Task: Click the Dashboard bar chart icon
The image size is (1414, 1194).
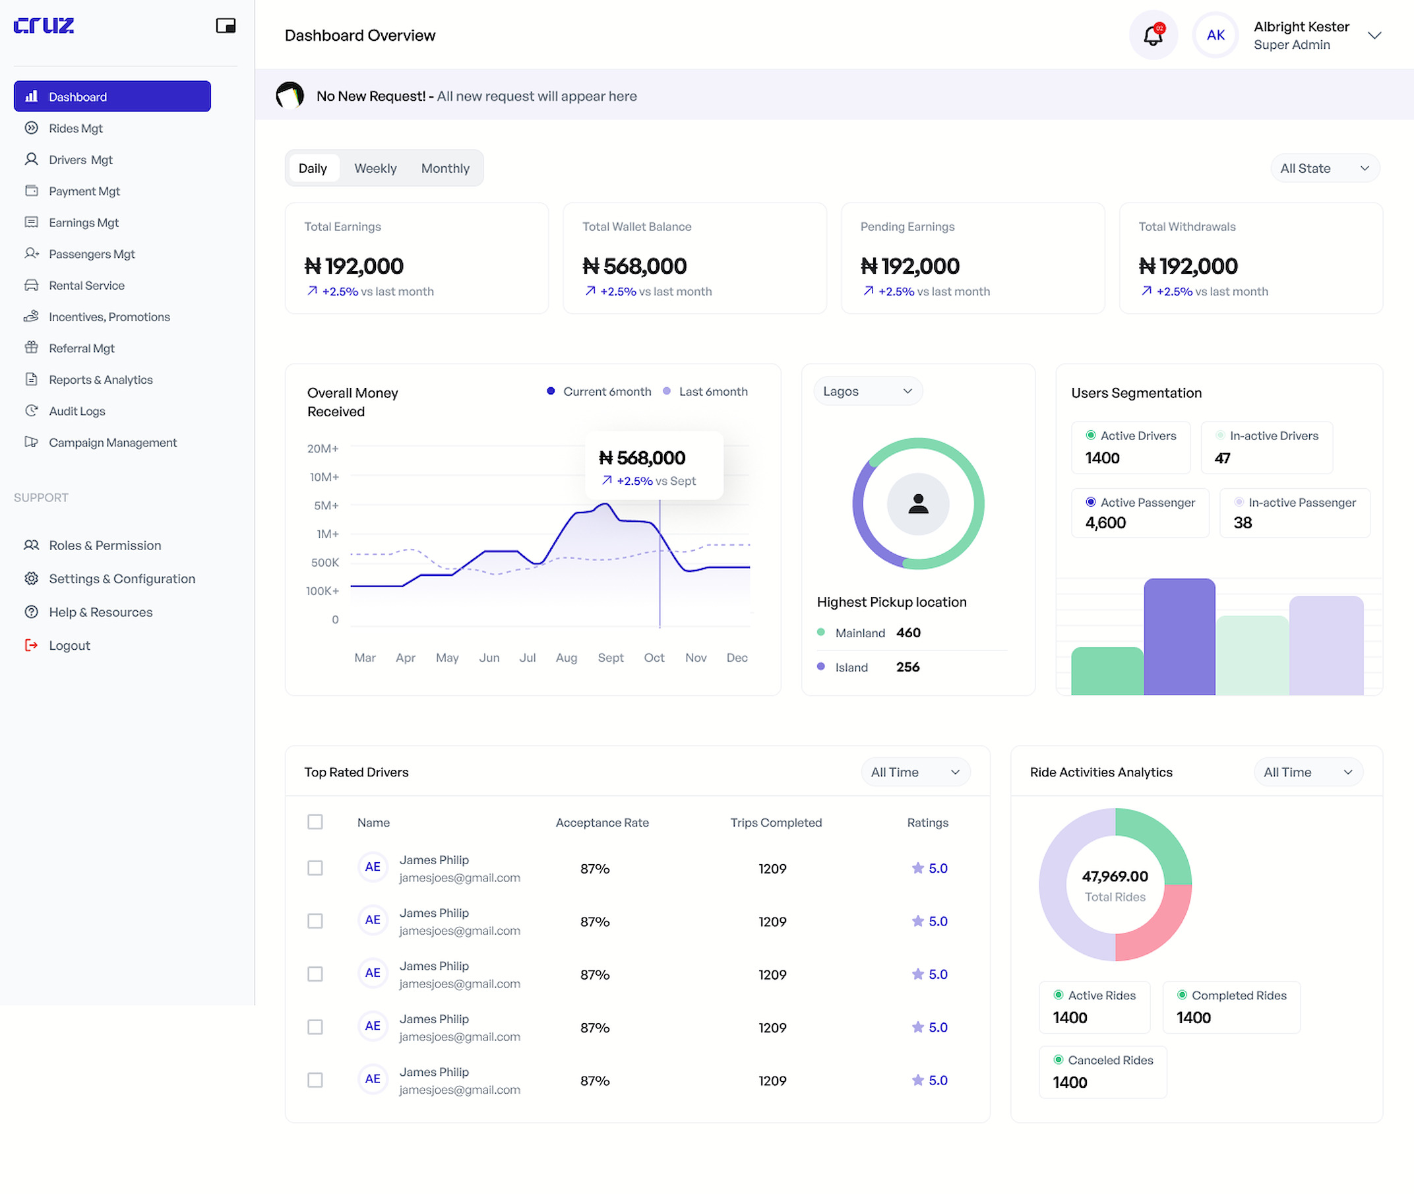Action: click(x=31, y=96)
